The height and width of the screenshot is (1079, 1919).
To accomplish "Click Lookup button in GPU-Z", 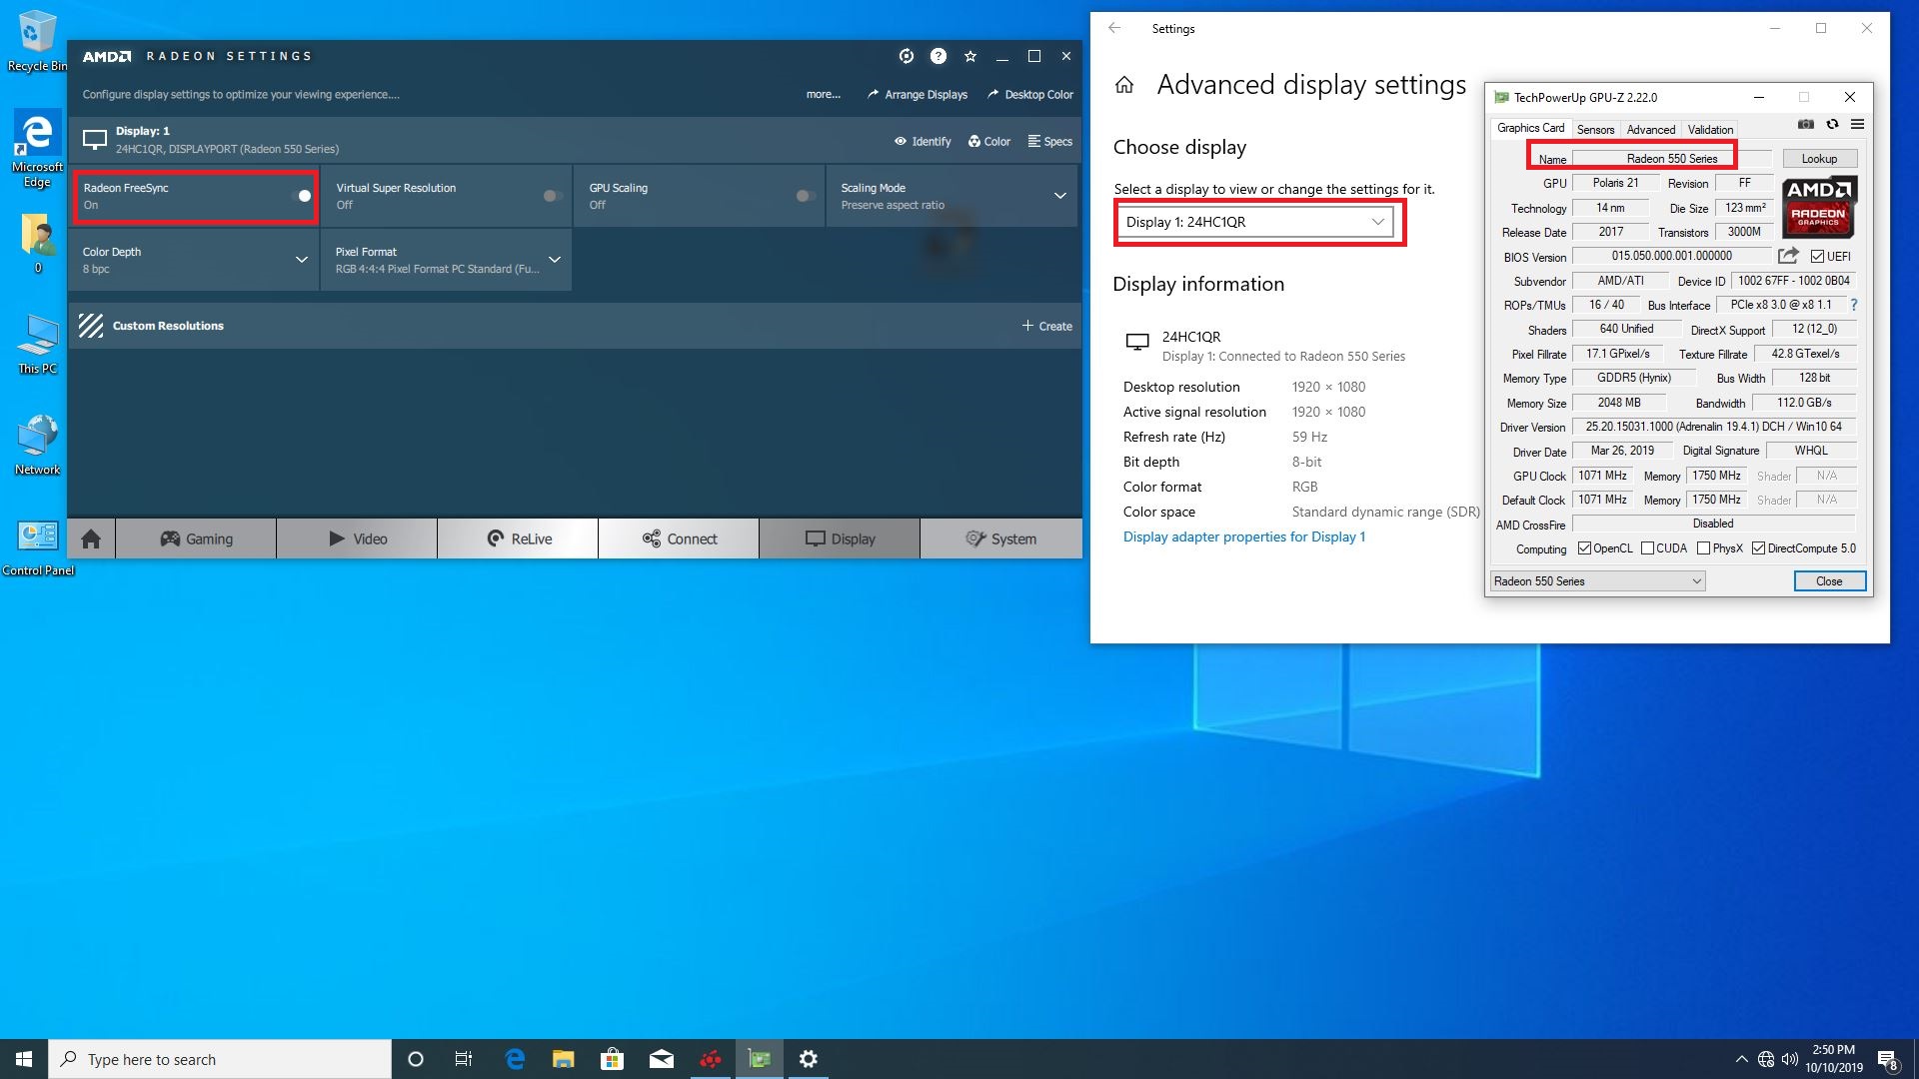I will pos(1819,159).
